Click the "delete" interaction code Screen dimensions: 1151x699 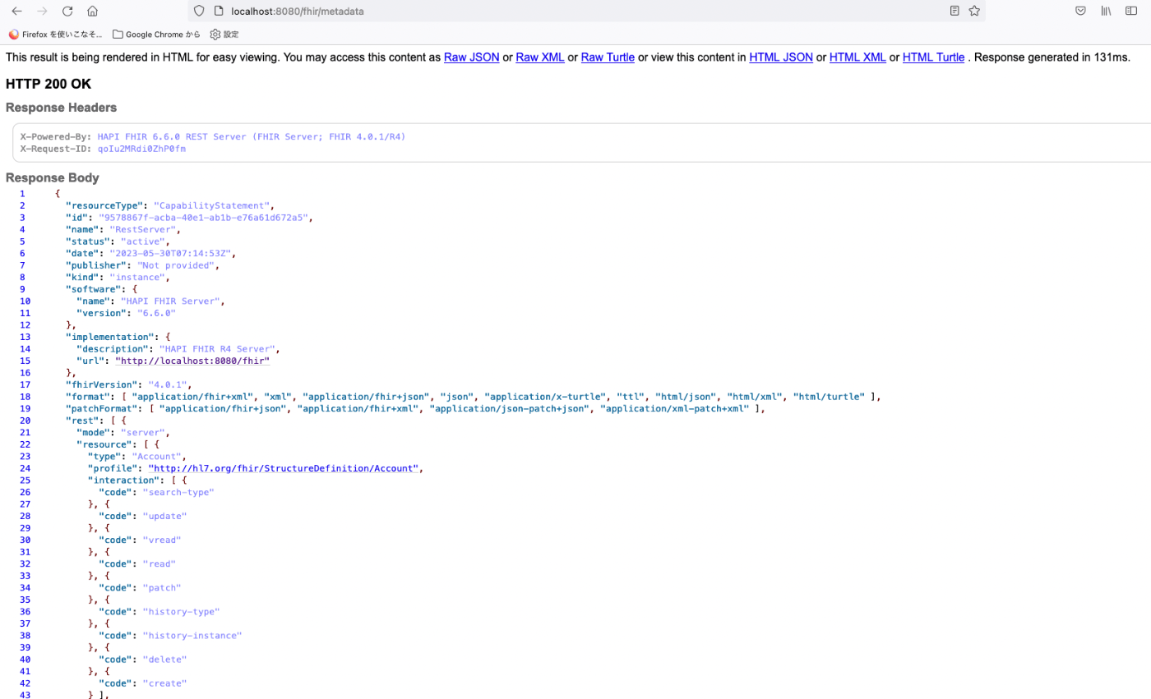pos(164,659)
